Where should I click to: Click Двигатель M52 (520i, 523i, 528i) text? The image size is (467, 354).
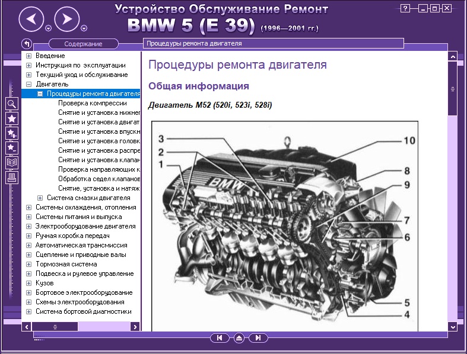pyautogui.click(x=210, y=105)
